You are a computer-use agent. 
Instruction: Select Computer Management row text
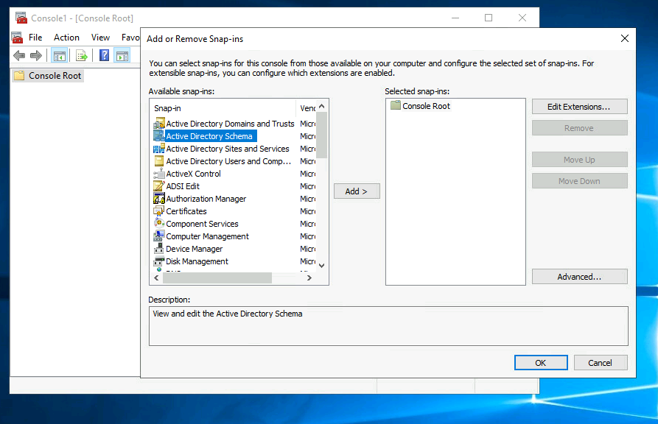coord(207,236)
